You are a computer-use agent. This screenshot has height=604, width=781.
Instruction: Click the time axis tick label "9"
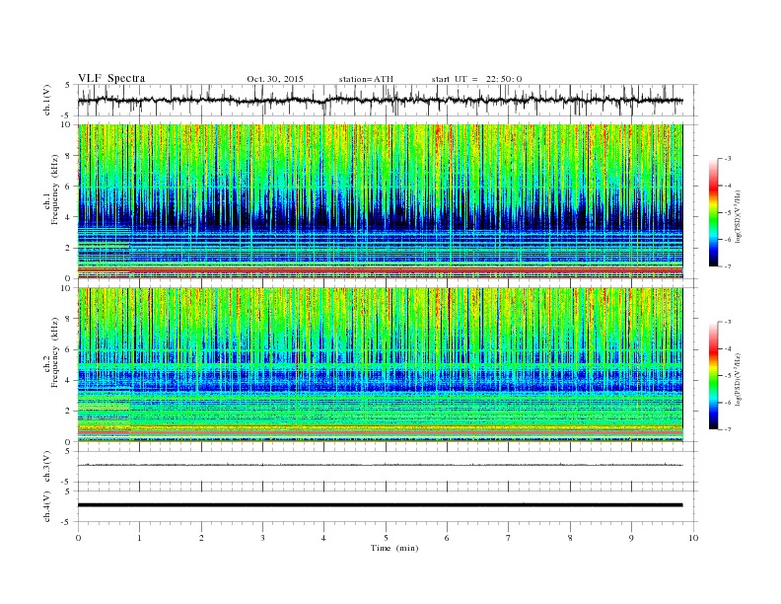(x=631, y=538)
